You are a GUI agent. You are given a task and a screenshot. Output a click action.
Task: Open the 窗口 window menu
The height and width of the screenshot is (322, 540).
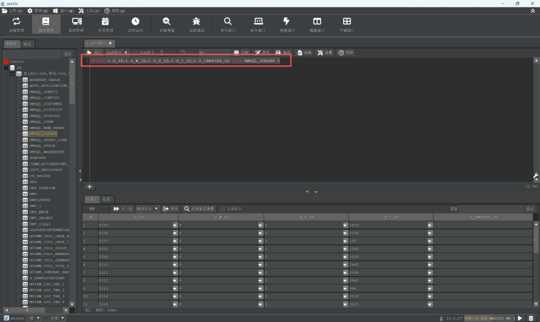pyautogui.click(x=63, y=10)
